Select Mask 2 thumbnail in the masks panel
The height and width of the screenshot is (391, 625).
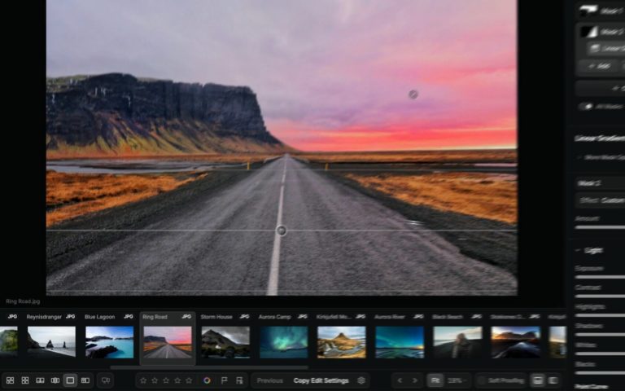[x=588, y=32]
